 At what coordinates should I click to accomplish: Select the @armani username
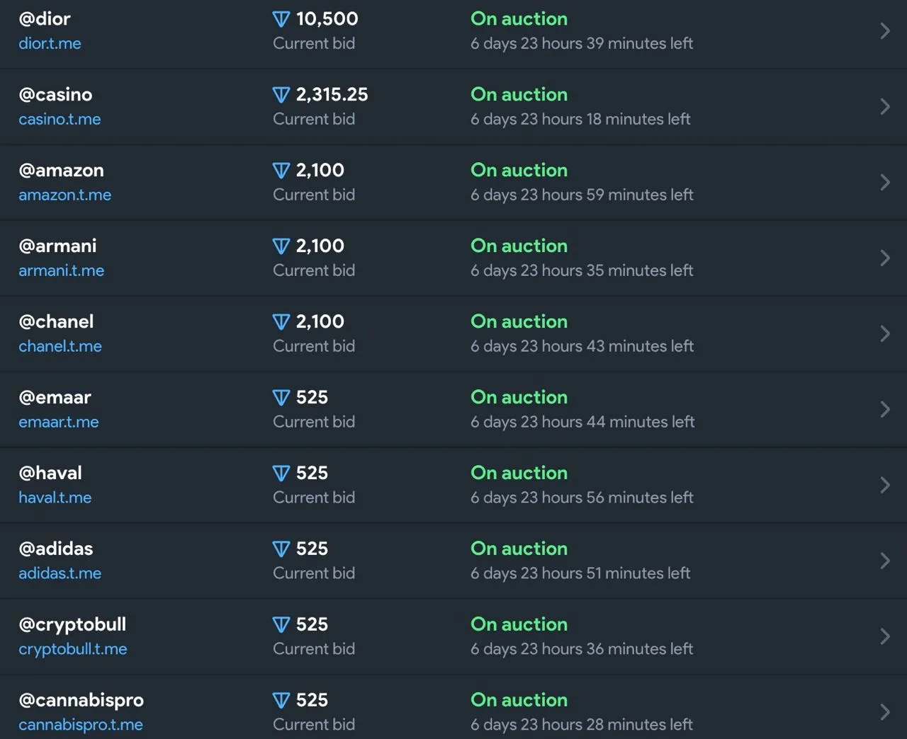pos(57,246)
